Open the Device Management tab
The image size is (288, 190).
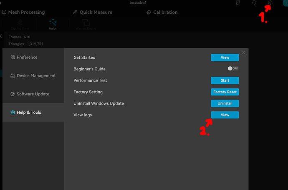pos(33,75)
